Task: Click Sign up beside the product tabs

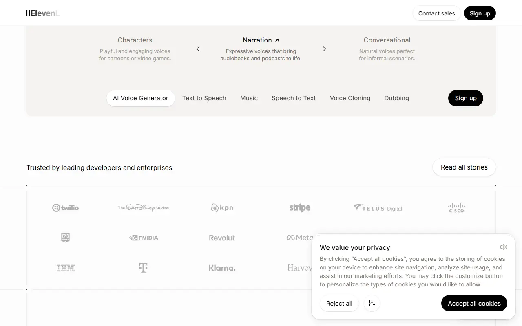Action: coord(466,98)
